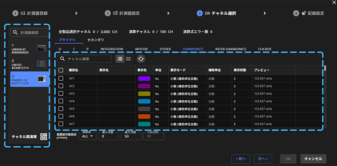Select instrument 2 LR8102 in list
The image size is (337, 166).
30,64
